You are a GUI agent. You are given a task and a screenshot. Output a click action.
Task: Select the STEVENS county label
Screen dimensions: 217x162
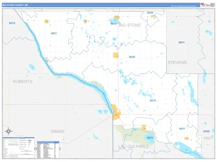[x=177, y=63]
